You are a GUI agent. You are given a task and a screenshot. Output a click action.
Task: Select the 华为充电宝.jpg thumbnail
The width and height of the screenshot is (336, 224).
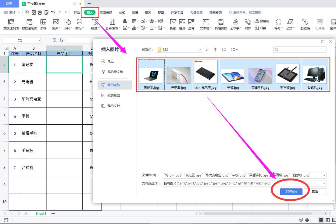(x=206, y=75)
